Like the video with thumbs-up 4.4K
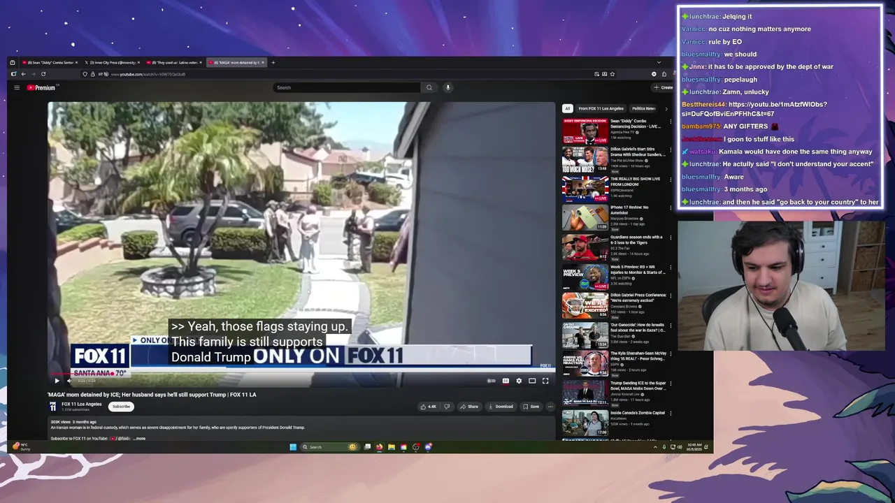 (428, 407)
